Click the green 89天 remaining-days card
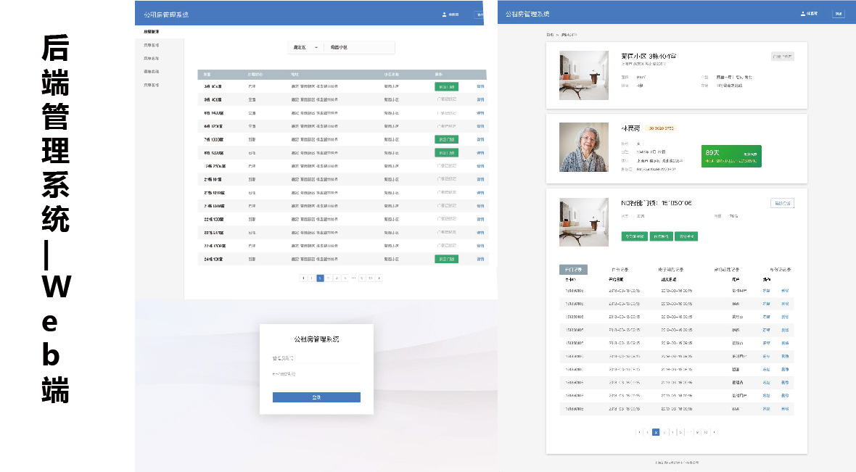 coord(731,157)
